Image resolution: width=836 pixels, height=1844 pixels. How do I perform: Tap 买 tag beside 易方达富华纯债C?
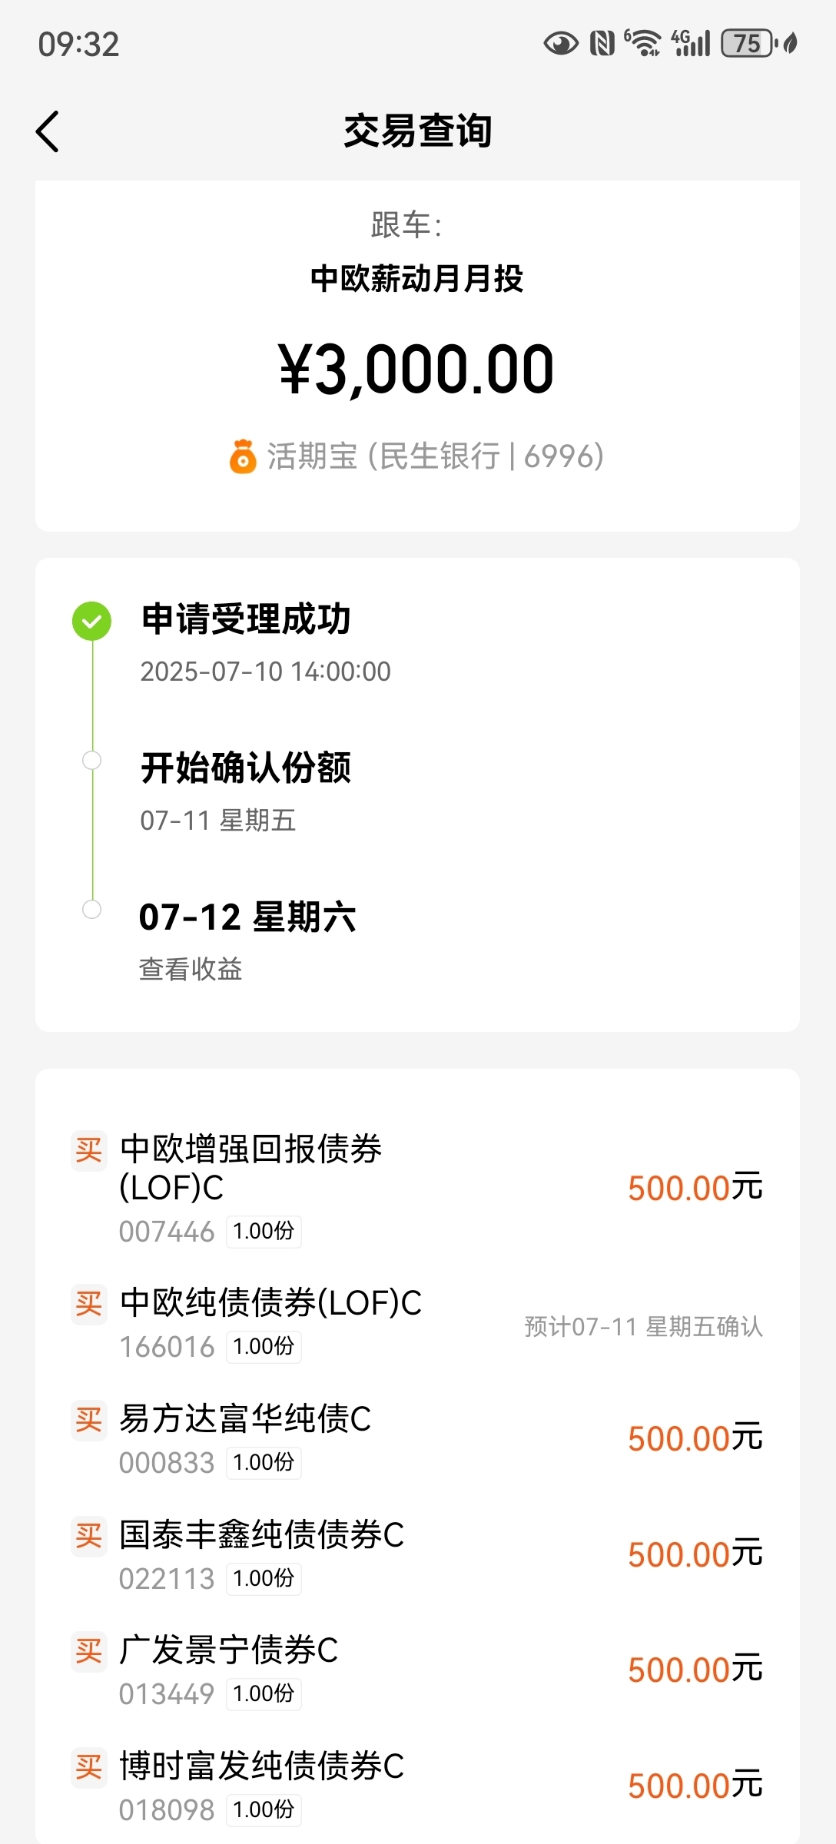tap(89, 1420)
